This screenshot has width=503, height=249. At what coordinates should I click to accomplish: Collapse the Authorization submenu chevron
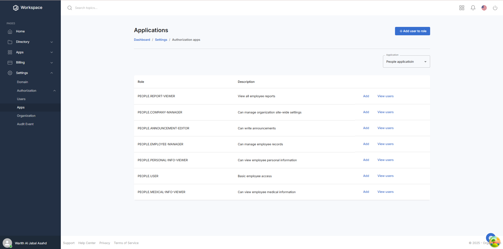point(55,91)
